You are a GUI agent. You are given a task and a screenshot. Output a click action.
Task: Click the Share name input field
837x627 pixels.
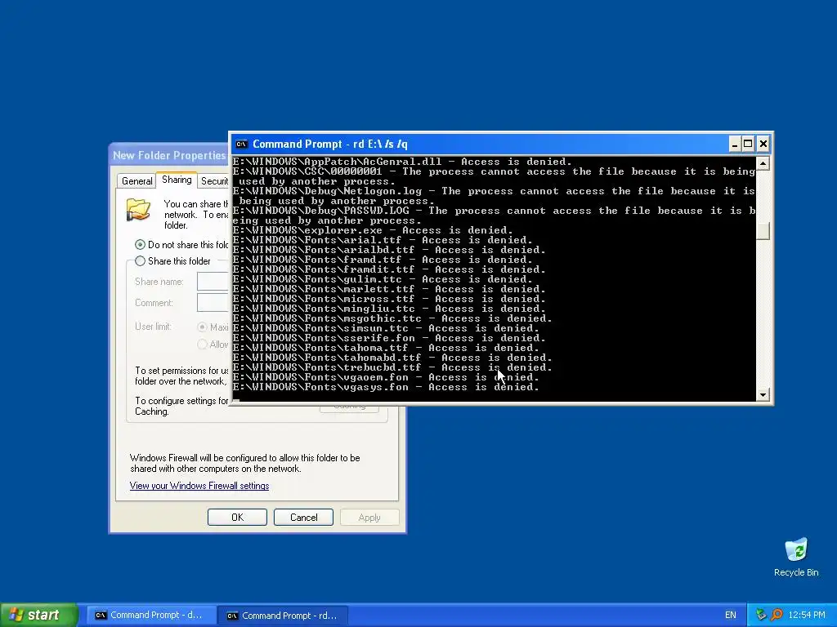click(x=213, y=281)
